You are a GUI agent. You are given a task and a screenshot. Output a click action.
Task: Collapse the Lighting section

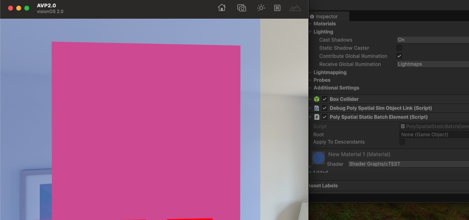(x=310, y=32)
